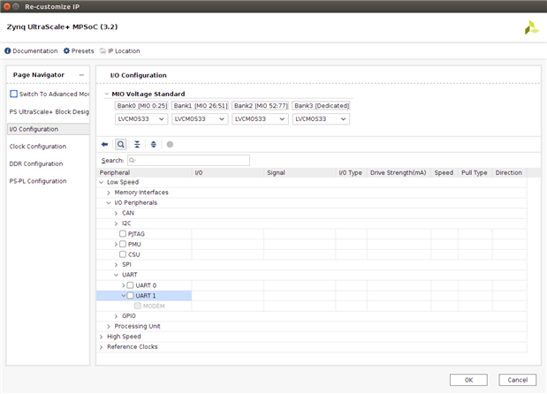Click the expand all toolbar icon
This screenshot has width=547, height=394.
(153, 144)
